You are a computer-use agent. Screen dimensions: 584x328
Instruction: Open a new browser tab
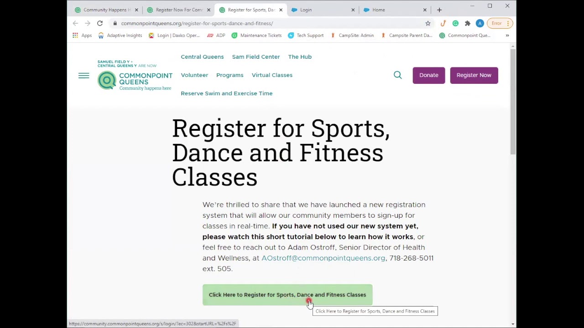tap(439, 10)
